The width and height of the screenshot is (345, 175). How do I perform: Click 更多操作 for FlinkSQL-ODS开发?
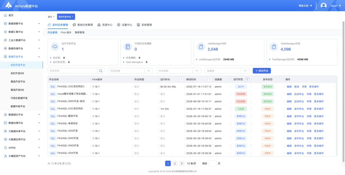(x=319, y=153)
